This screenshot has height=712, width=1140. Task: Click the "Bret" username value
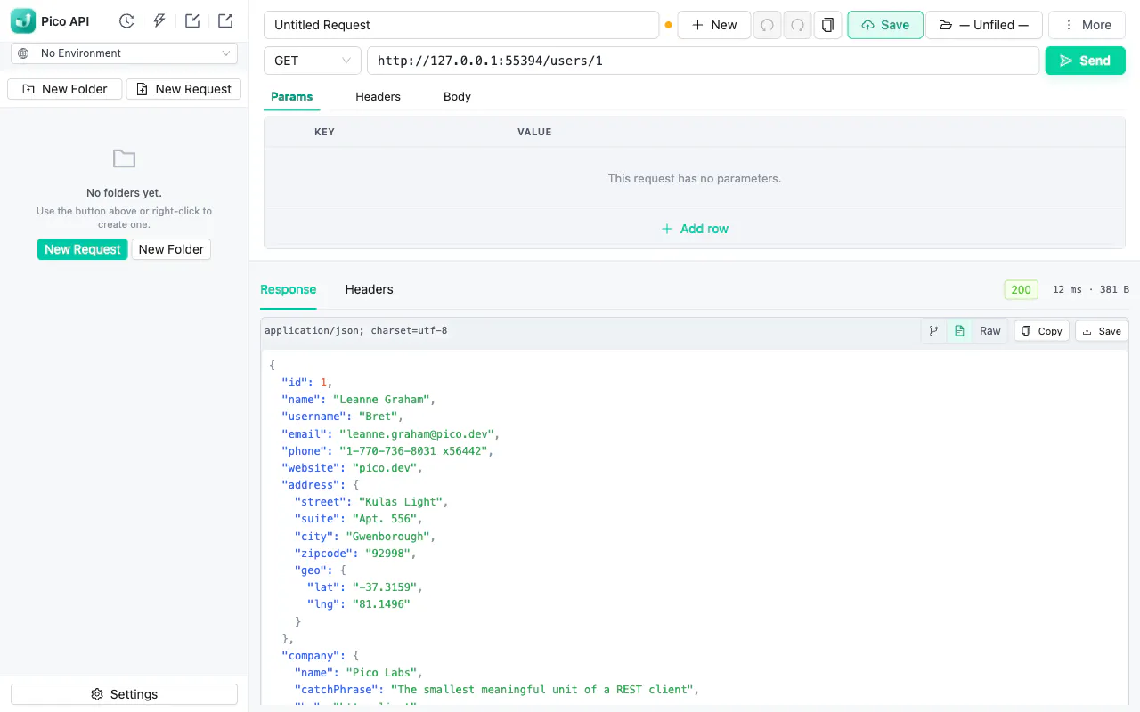(379, 417)
